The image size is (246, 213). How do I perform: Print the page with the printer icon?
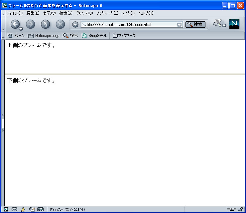coord(217,23)
